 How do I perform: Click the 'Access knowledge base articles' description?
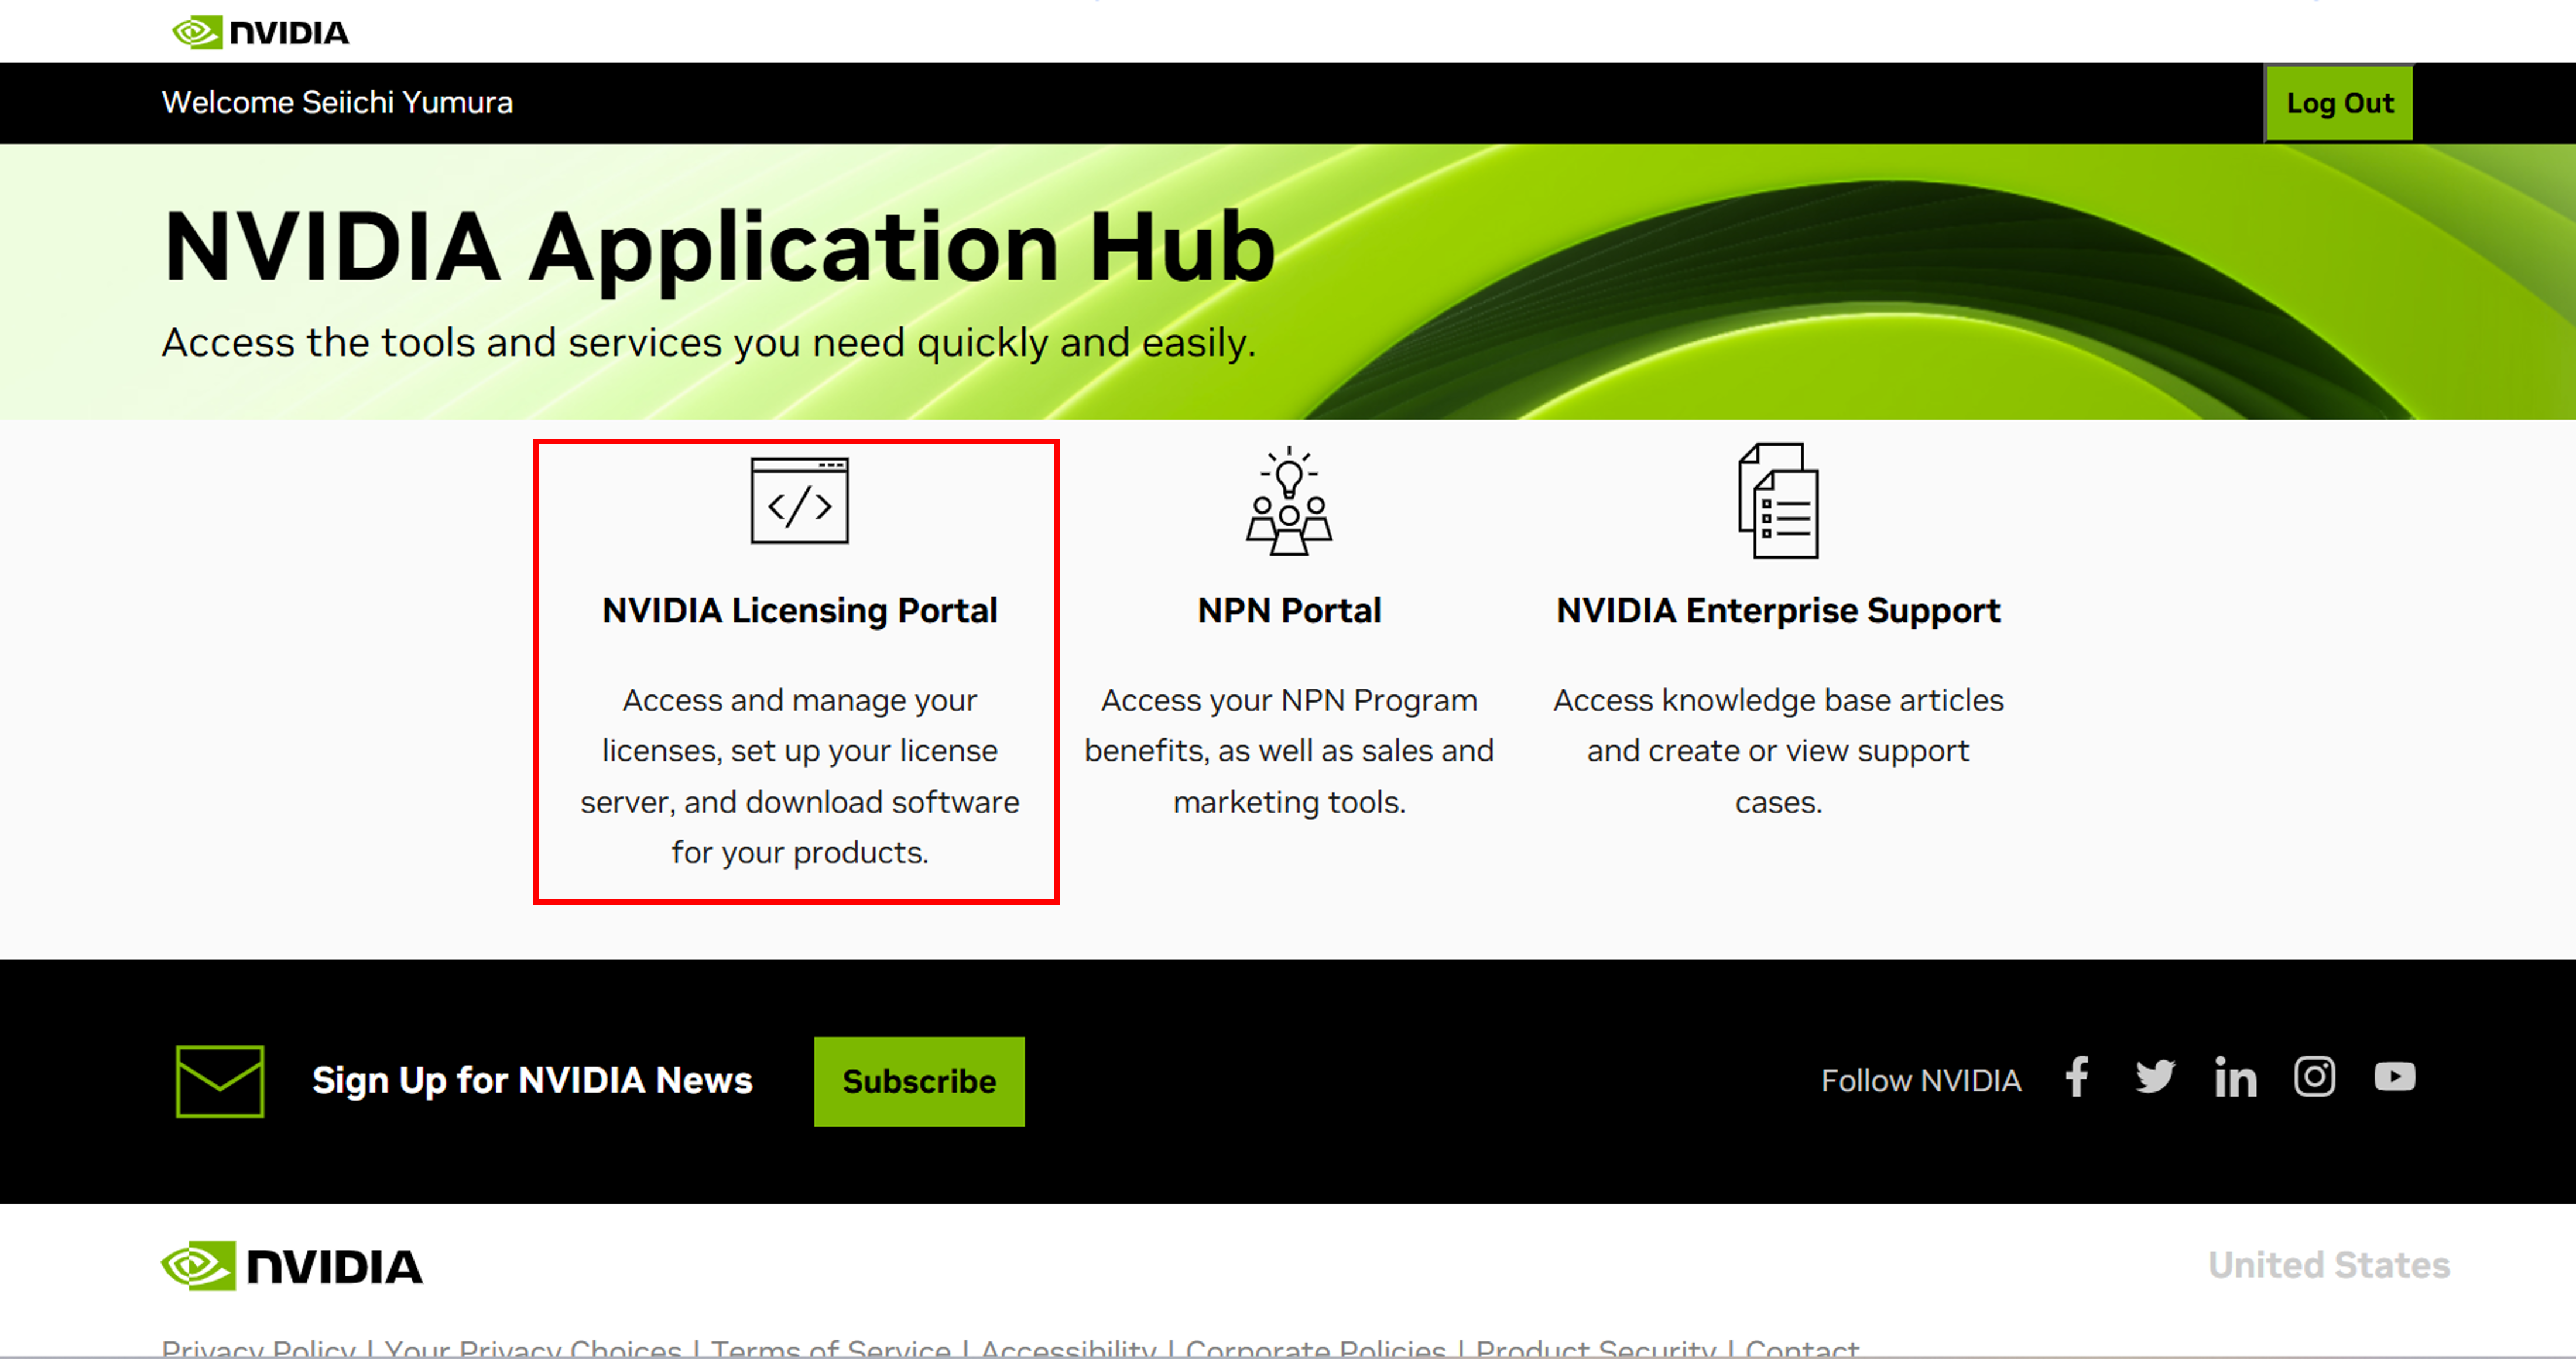[1778, 751]
